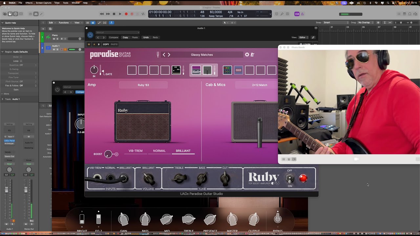Open the Mixer from the control bar
Viewport: 420px width, 236px height.
click(36, 14)
